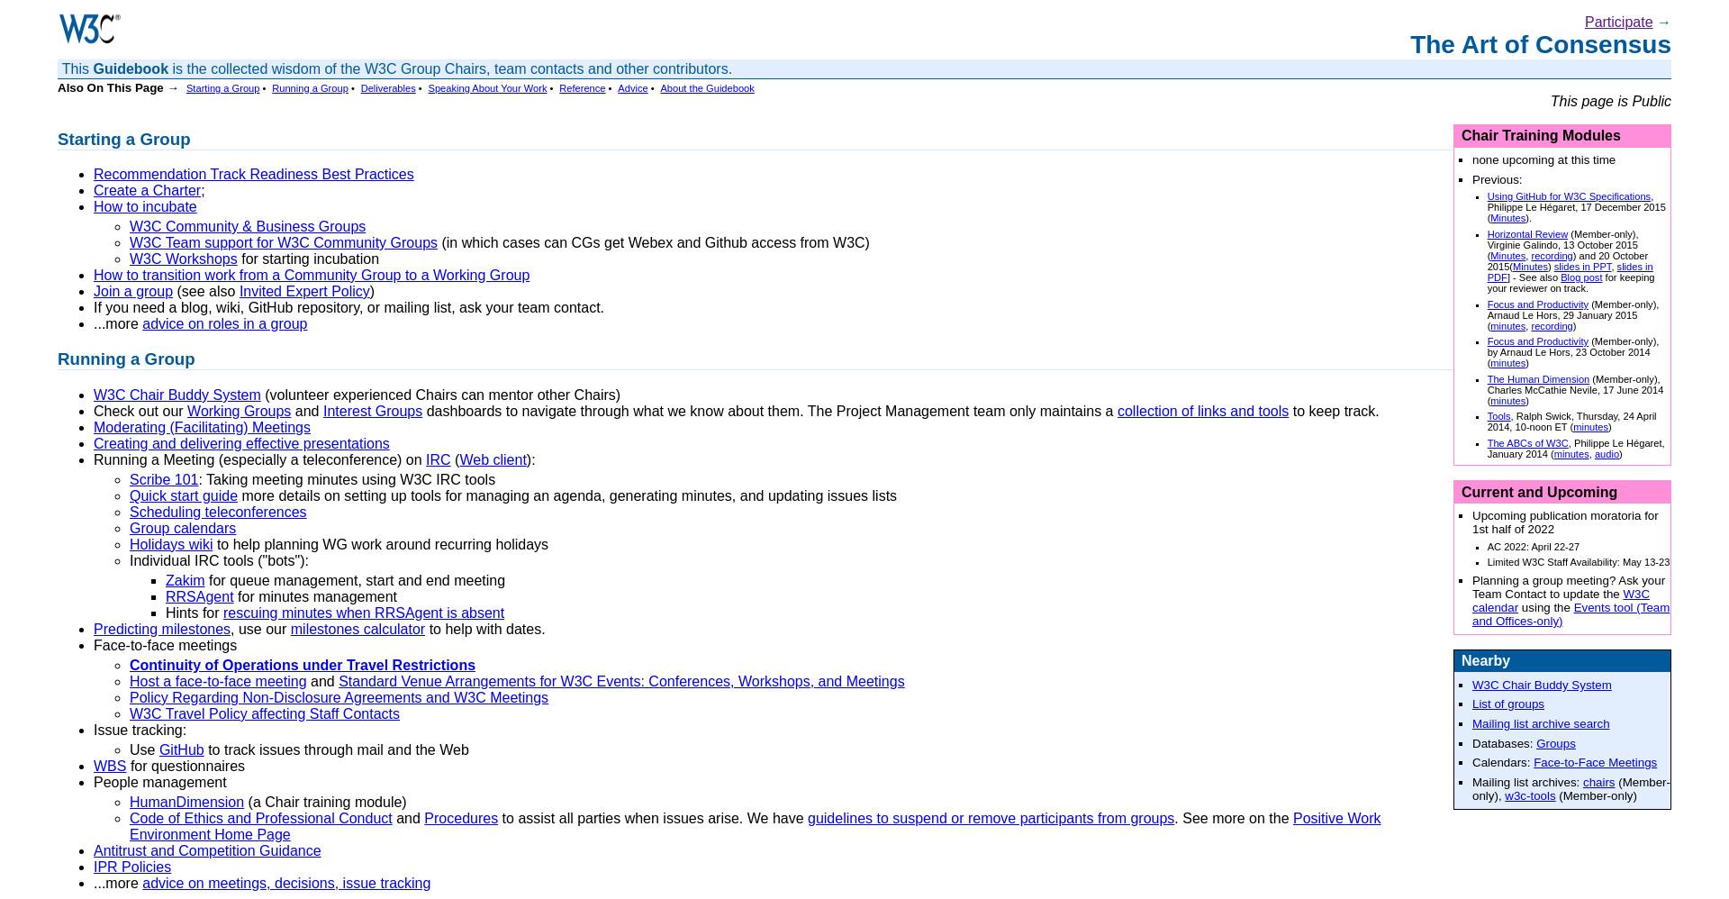Open IPR Policies link

(132, 867)
